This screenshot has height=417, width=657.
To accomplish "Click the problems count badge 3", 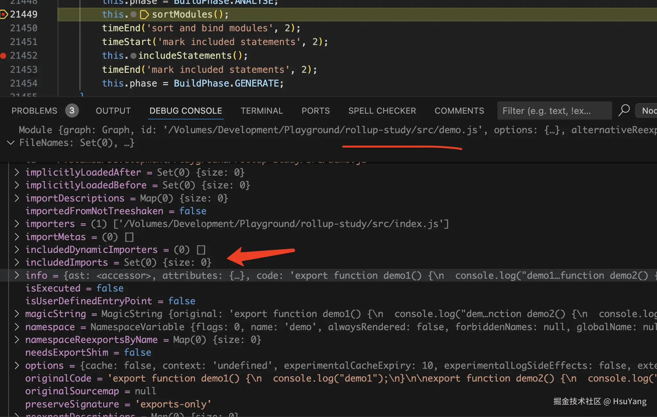I will tap(72, 111).
